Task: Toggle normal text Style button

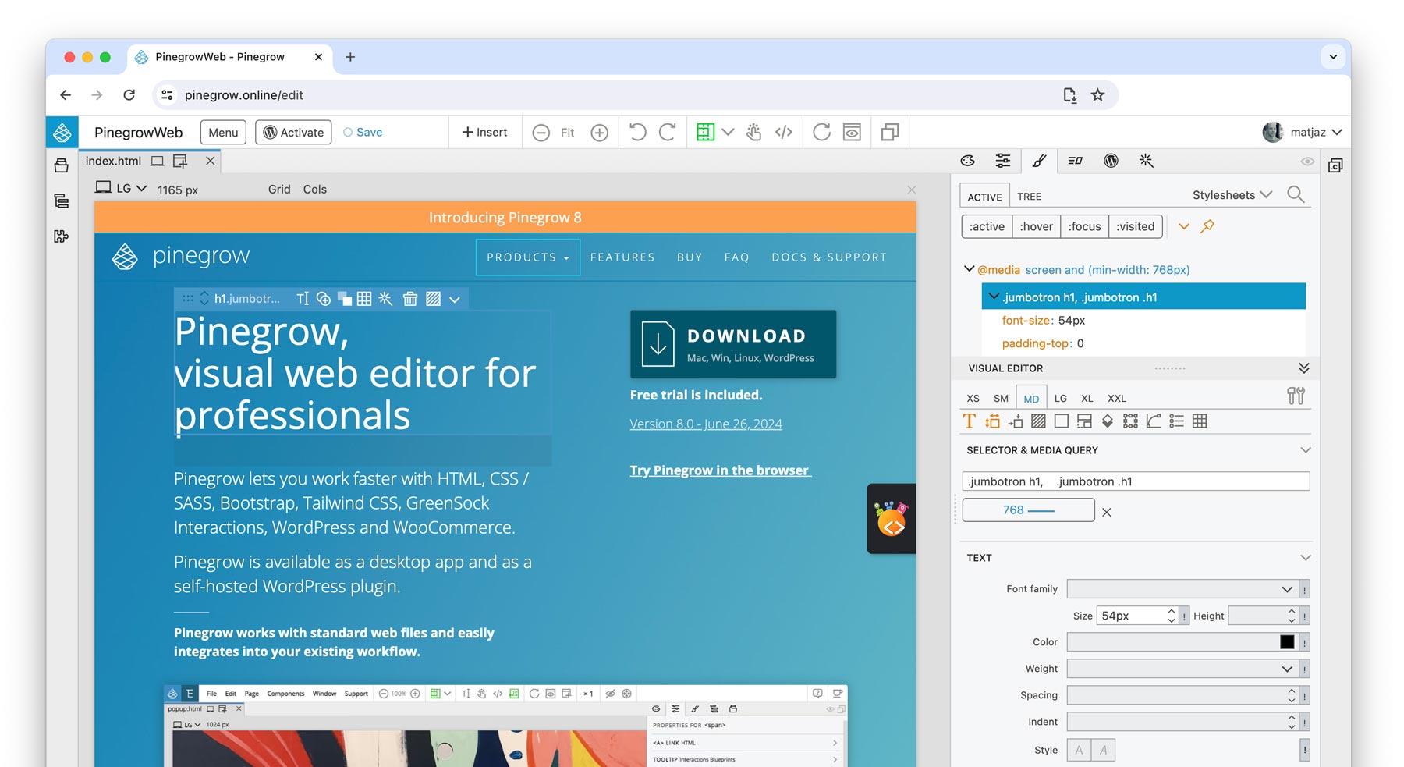Action: coord(1079,750)
